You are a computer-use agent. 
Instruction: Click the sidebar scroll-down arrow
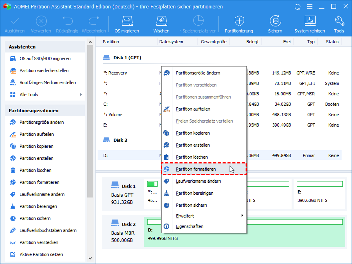90,258
